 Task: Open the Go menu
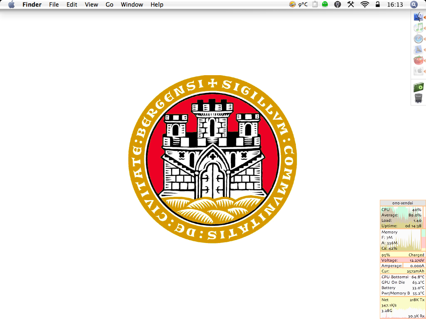[x=109, y=5]
